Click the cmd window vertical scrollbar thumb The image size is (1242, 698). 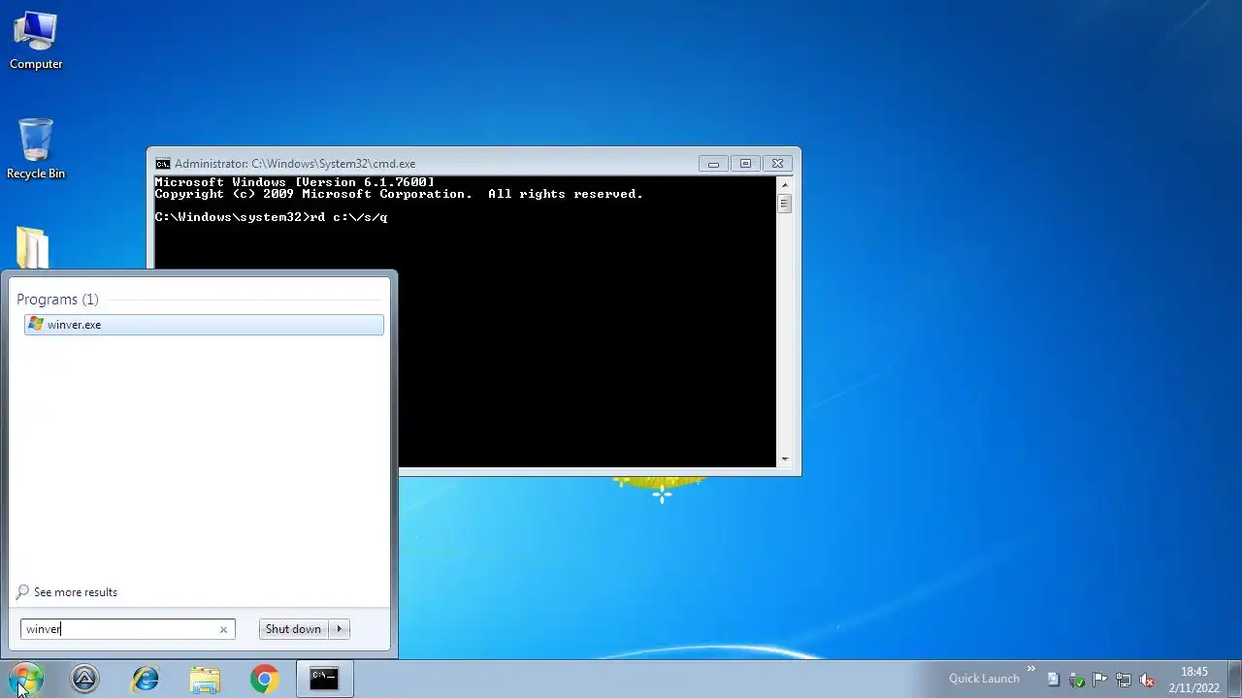point(784,204)
